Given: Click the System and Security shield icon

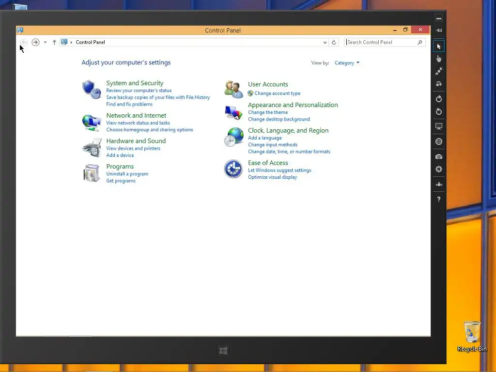Looking at the screenshot, I should pos(92,90).
